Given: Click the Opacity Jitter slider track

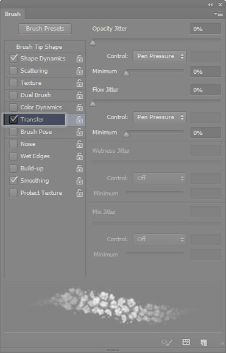Looking at the screenshot, I should (157, 40).
